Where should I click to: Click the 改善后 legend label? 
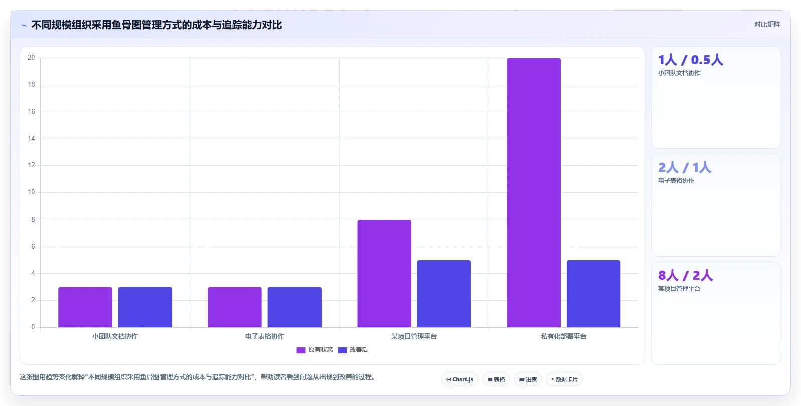click(359, 350)
